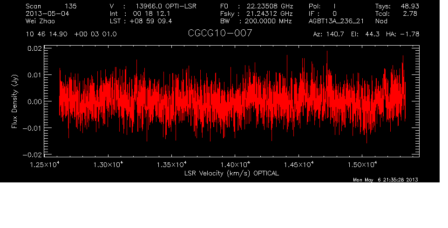
Task: Click sky frequency 21.24312 GHz
Action: click(x=270, y=13)
